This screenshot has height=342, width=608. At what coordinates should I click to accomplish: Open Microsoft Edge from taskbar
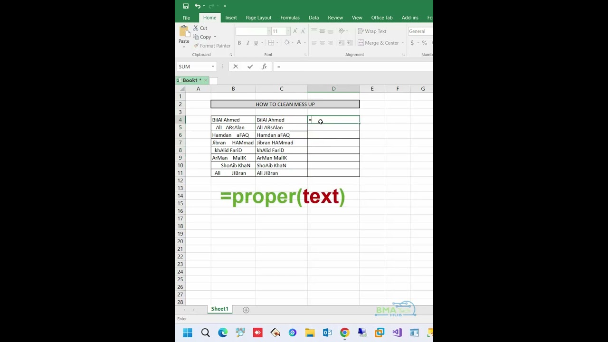coord(222,333)
